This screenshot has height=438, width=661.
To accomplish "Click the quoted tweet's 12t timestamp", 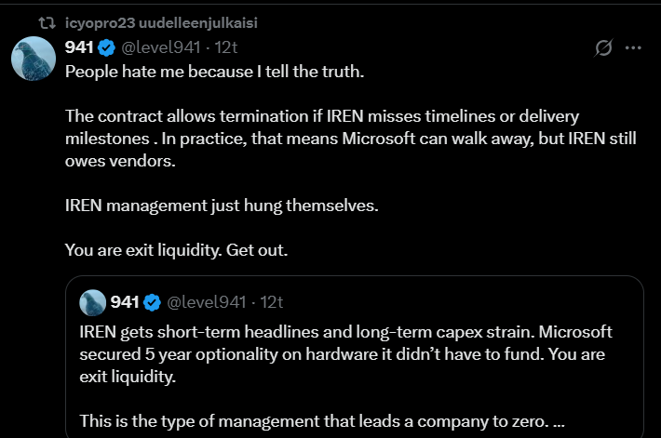I will (271, 302).
